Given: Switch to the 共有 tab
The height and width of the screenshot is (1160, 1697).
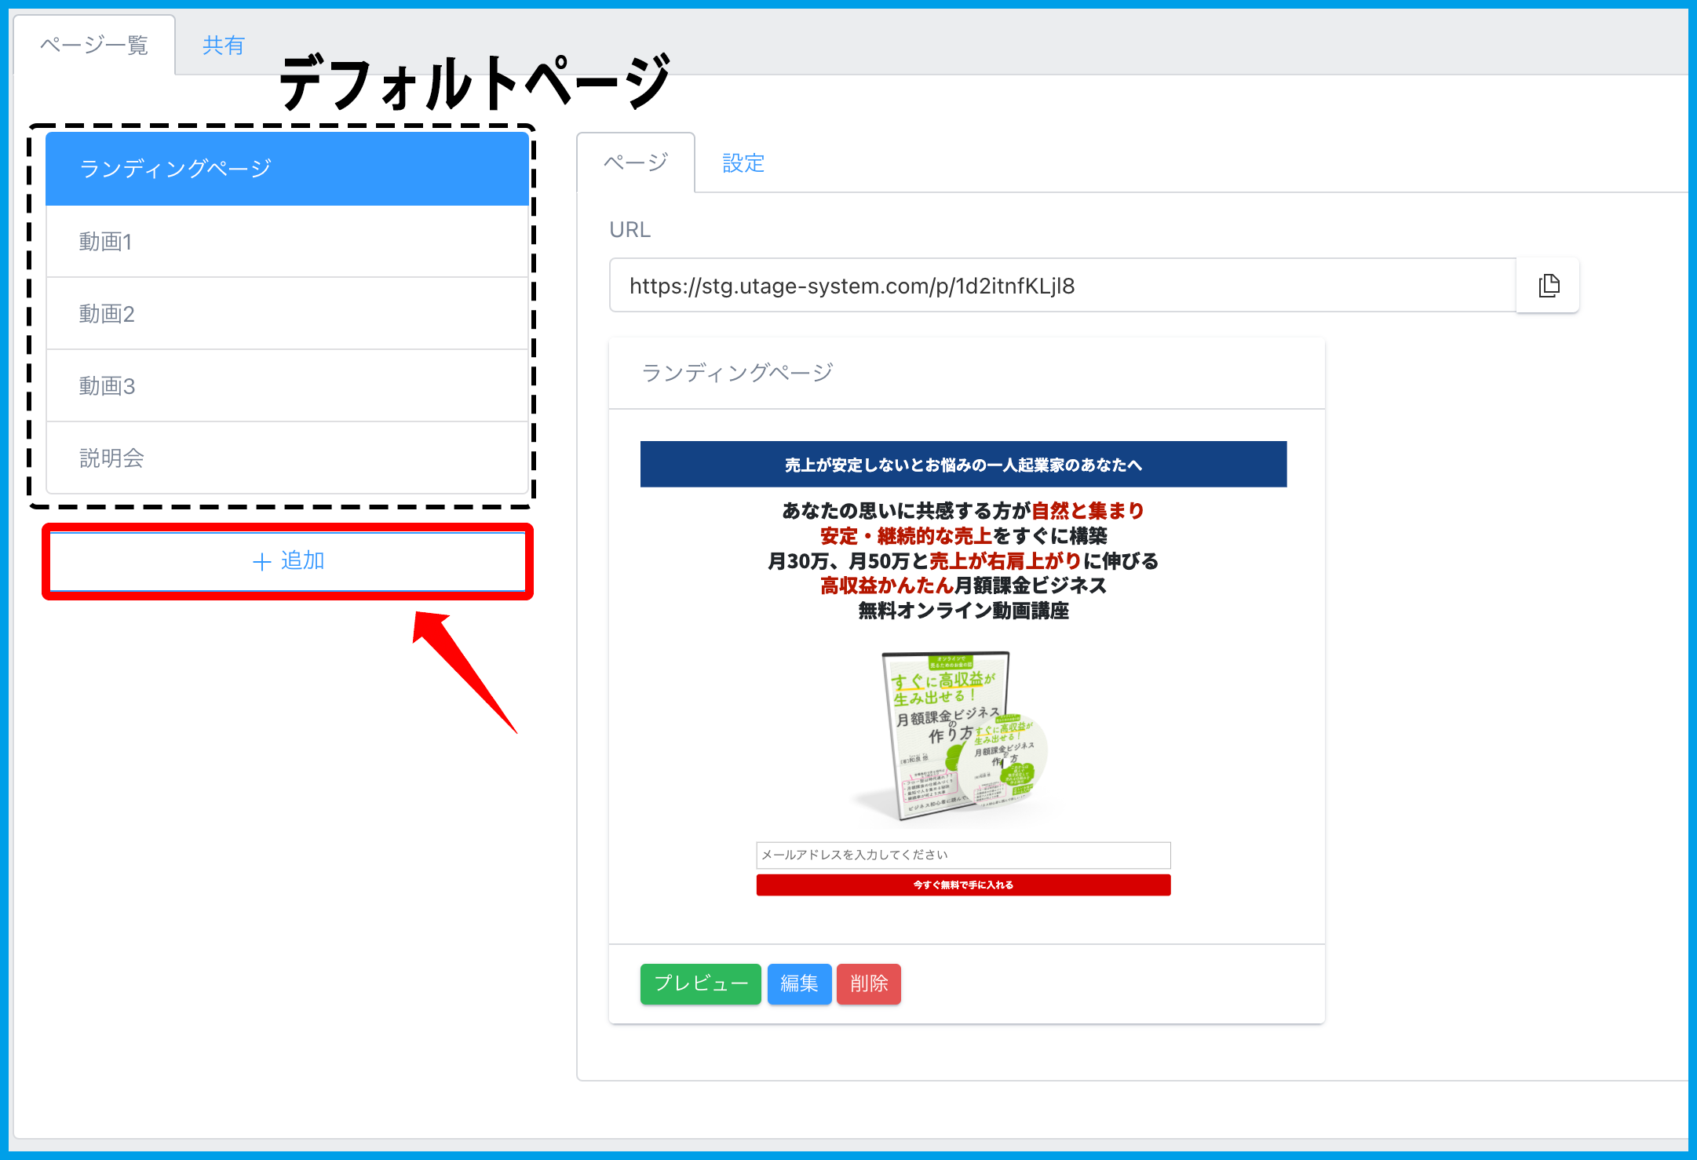Looking at the screenshot, I should coord(224,46).
